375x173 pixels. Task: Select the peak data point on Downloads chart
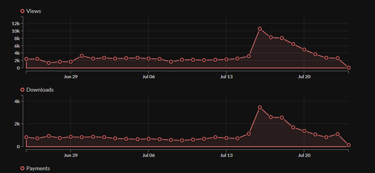pyautogui.click(x=260, y=107)
